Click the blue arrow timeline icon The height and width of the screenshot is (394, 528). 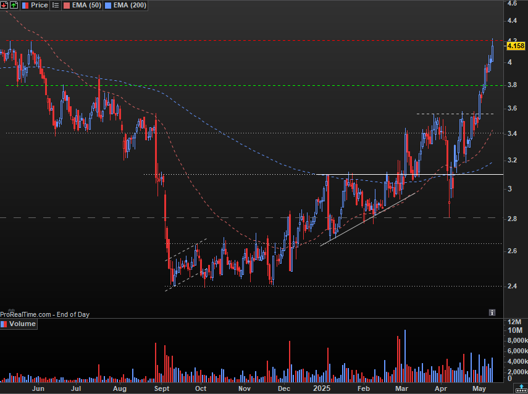(x=521, y=388)
